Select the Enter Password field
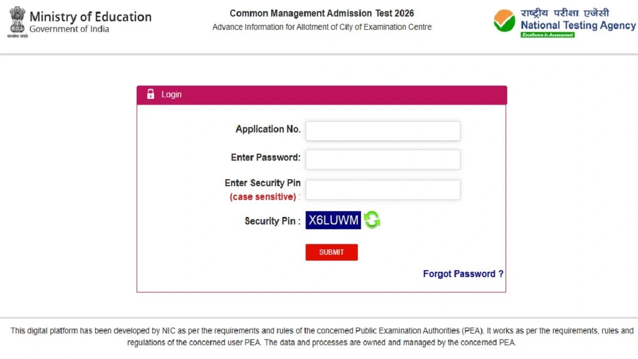Viewport: 638px width, 359px height. click(382, 159)
